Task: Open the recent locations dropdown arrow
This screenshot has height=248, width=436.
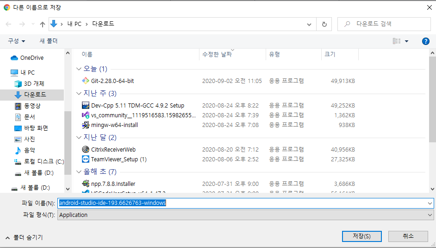Action: (x=33, y=24)
